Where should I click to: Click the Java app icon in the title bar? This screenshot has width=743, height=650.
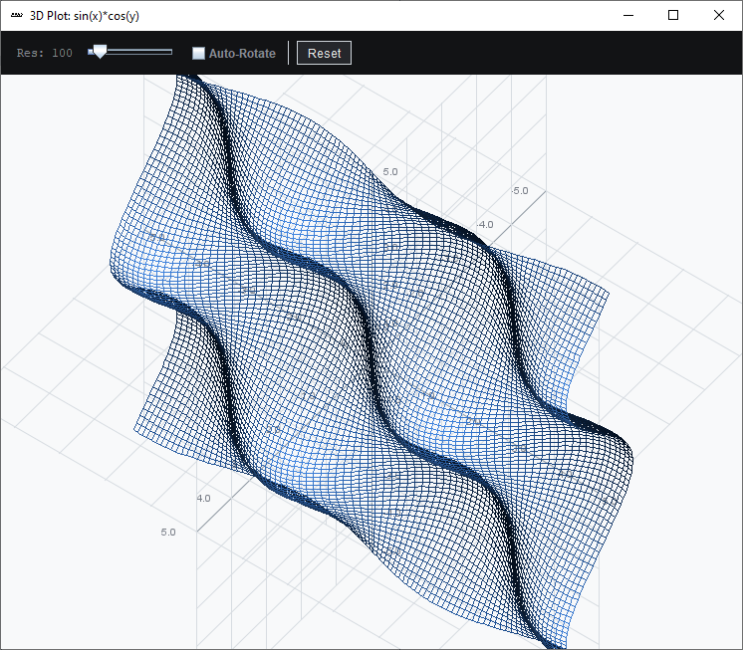[17, 16]
